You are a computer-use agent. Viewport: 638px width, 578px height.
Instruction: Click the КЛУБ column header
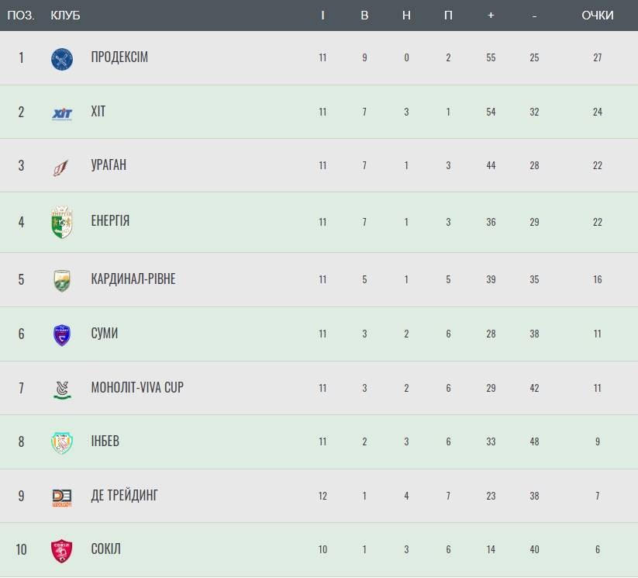coord(65,16)
